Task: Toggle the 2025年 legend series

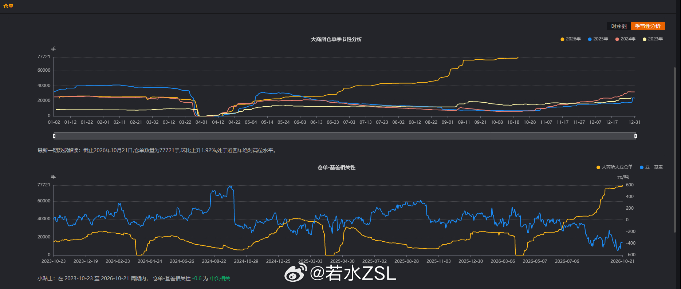Action: (598, 39)
